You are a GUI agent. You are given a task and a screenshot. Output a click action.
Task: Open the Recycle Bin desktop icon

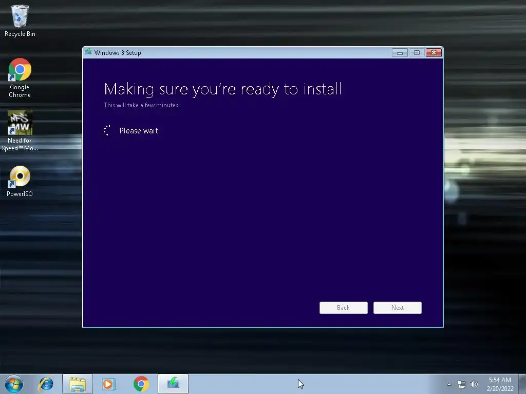pos(20,20)
